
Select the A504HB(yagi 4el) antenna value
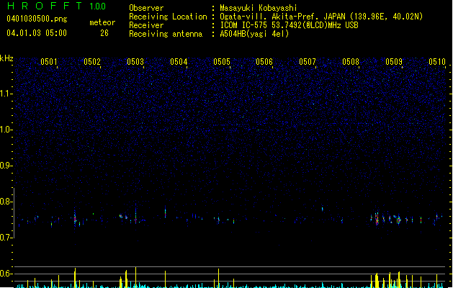pyautogui.click(x=254, y=34)
